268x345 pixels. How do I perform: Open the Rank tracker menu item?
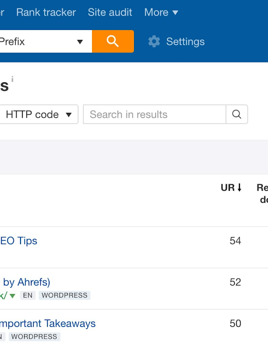[x=46, y=13]
